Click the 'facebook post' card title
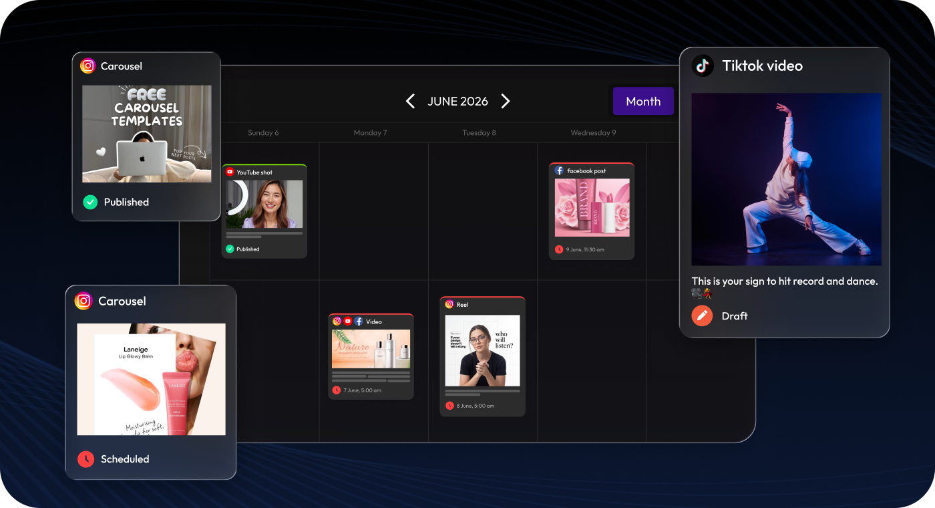Viewport: 935px width, 508px height. pos(586,171)
